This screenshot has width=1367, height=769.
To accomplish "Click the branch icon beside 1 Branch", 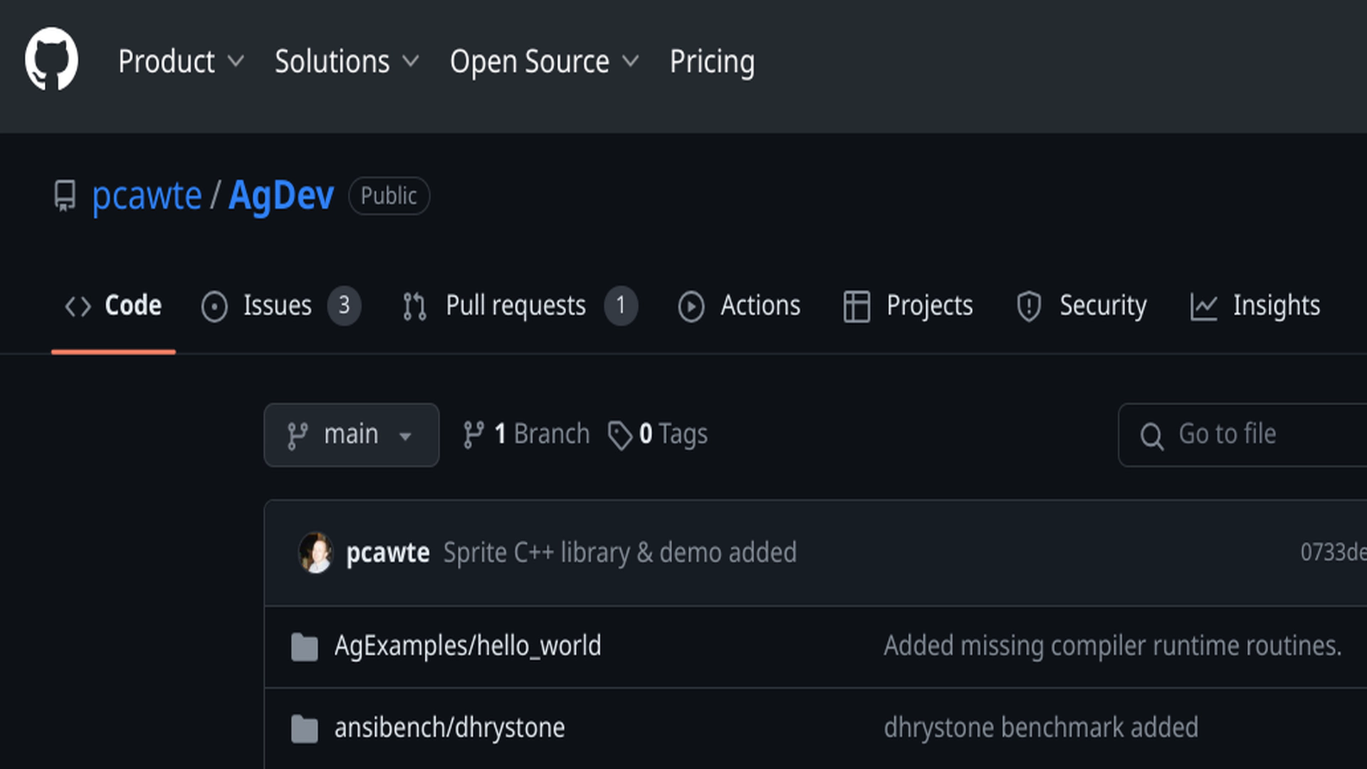I will point(473,435).
